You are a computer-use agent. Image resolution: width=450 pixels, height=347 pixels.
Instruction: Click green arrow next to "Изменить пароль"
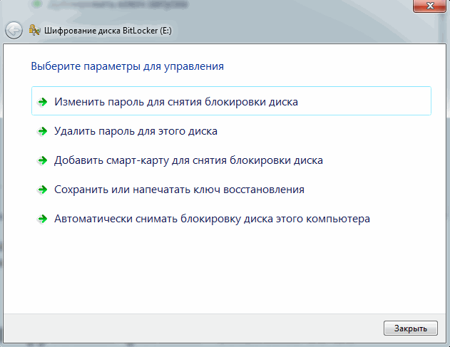click(x=43, y=102)
